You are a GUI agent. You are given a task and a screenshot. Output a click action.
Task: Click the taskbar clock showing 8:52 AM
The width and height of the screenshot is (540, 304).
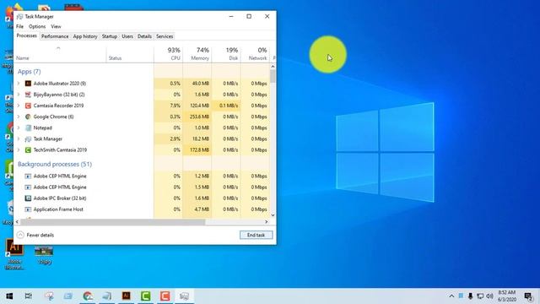tap(507, 296)
